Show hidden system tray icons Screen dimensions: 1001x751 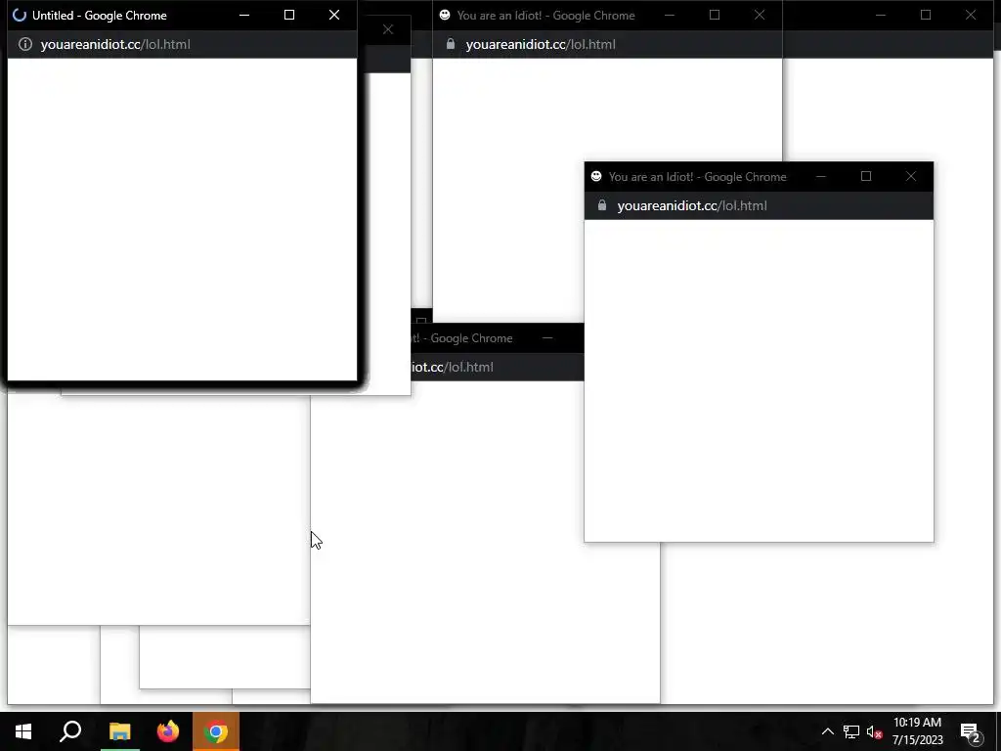click(x=827, y=731)
